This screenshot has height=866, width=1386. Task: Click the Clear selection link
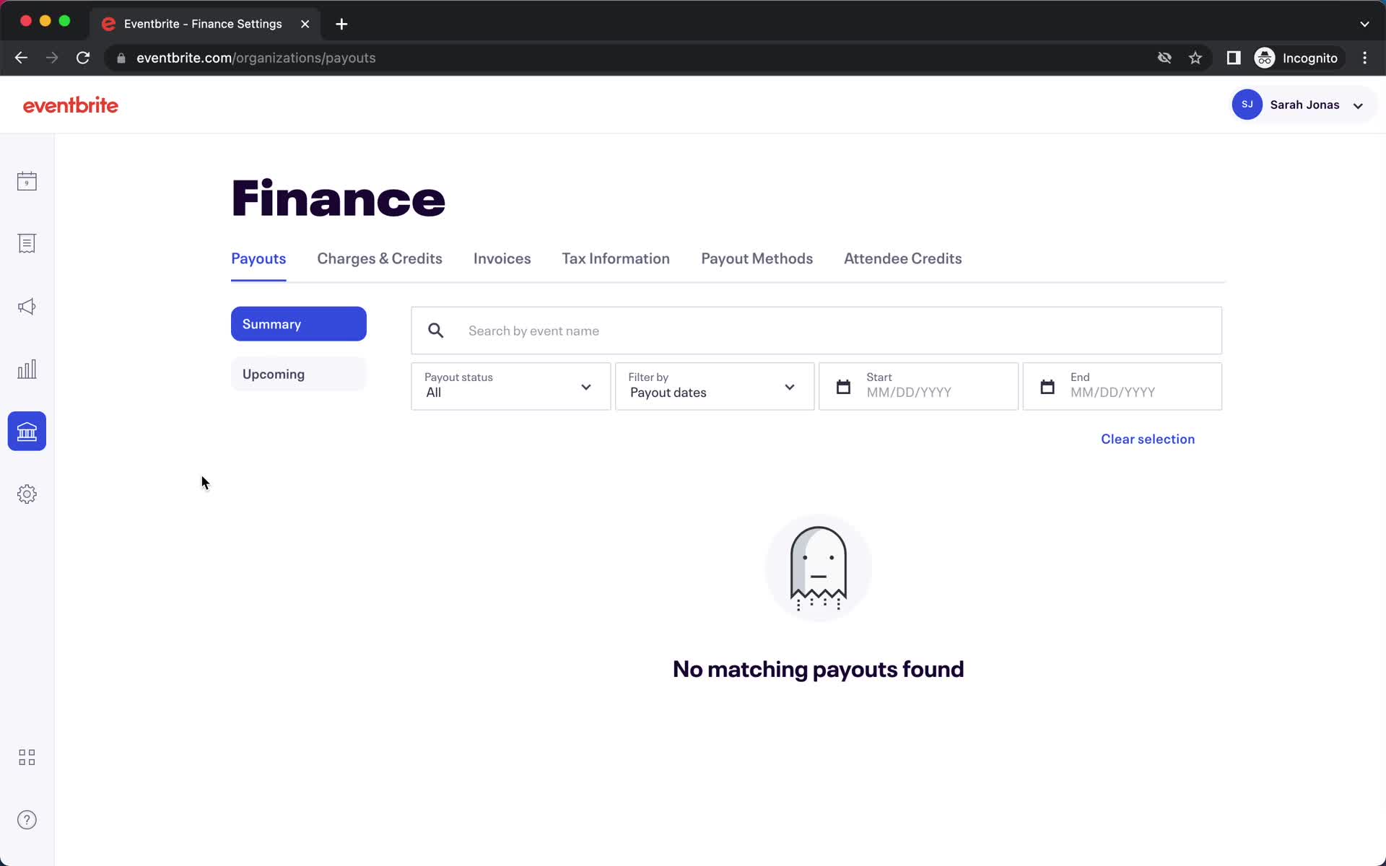[x=1148, y=438]
